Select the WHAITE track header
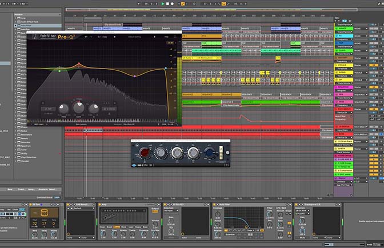 click(x=343, y=29)
